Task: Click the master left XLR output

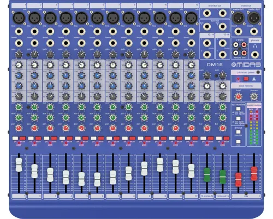Action: [238, 18]
